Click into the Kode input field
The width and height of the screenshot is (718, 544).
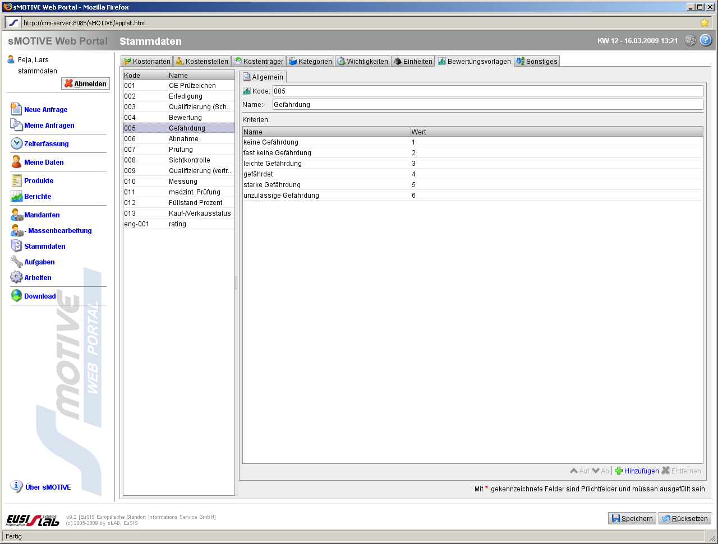coord(487,91)
